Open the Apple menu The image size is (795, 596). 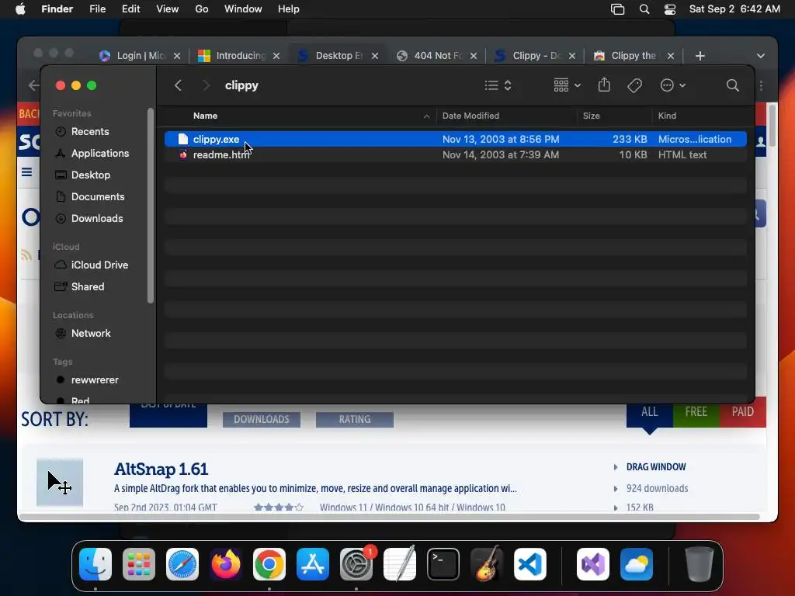click(x=20, y=9)
